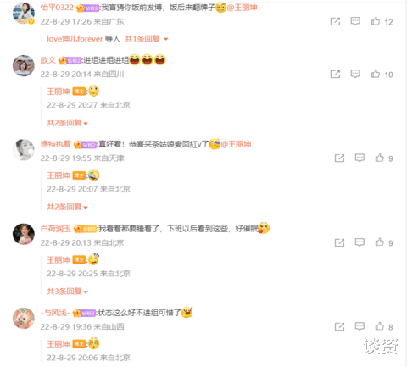Open 欣文's profile avatar
Viewport: 407px width, 367px height.
(24, 65)
